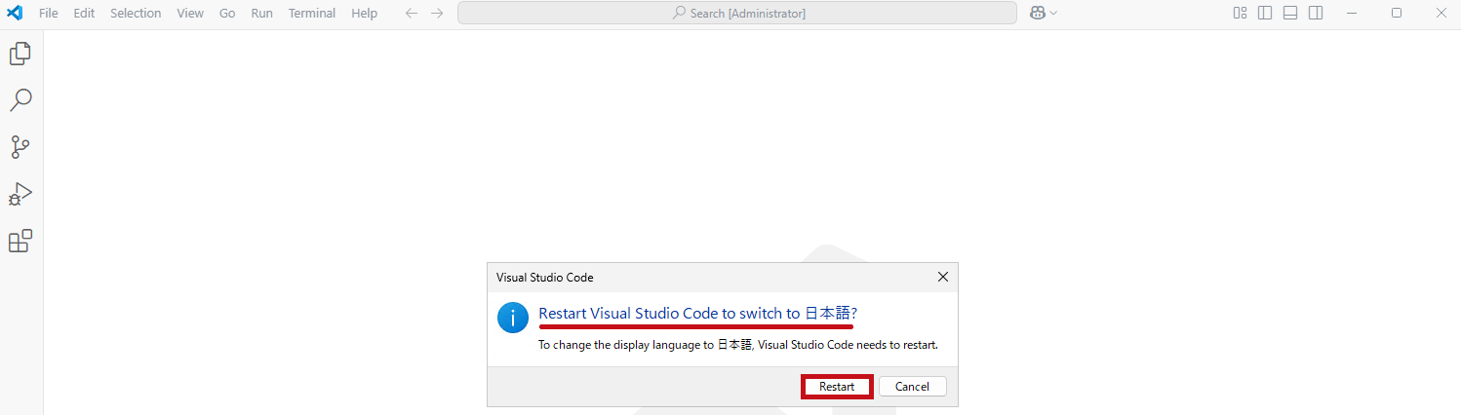The image size is (1461, 415).
Task: Click the Go Back arrow
Action: (x=412, y=14)
